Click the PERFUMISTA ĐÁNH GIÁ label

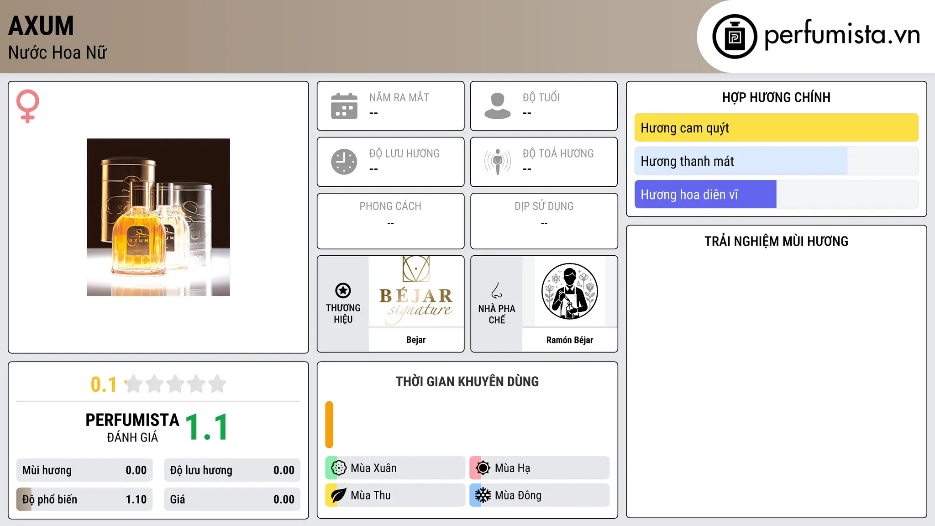(132, 427)
